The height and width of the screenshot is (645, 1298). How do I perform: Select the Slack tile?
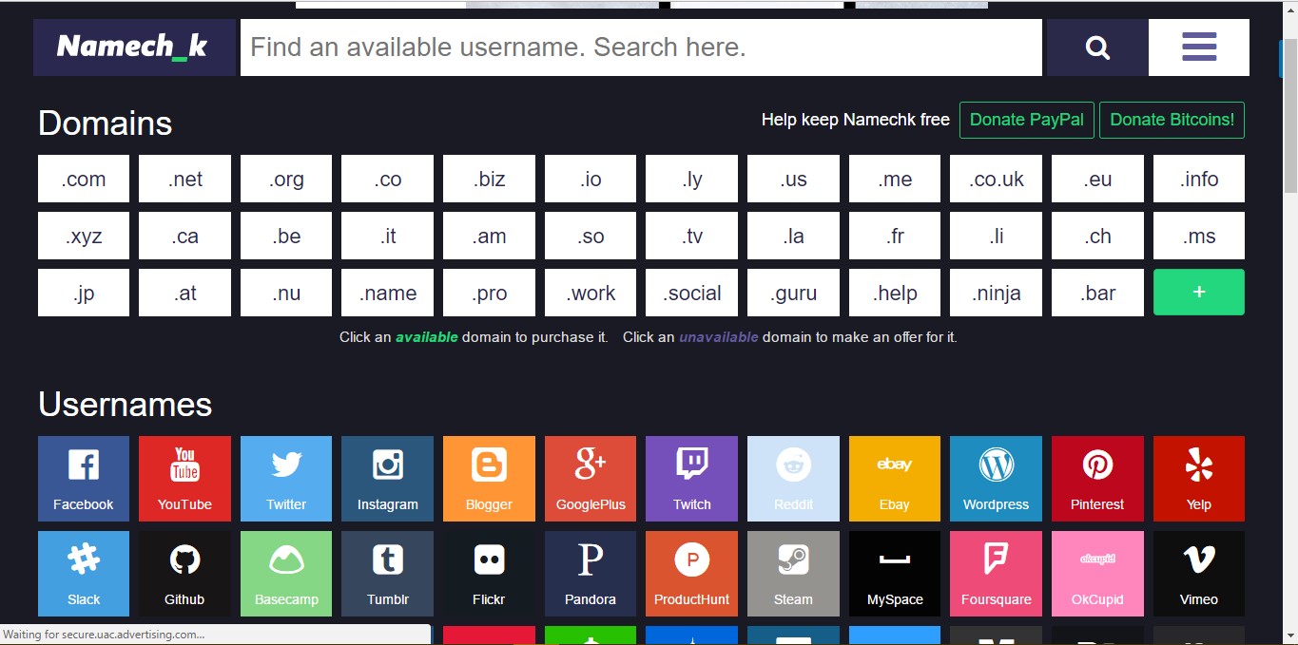pos(84,574)
